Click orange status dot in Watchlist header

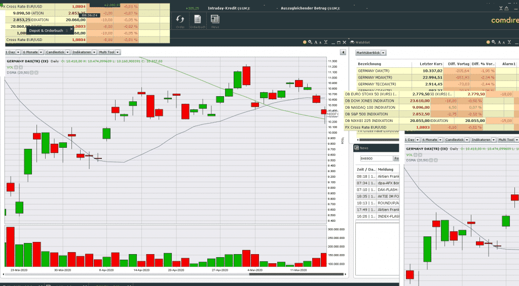tap(488, 43)
